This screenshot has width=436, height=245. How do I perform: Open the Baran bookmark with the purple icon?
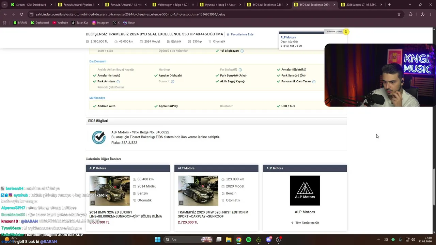(129, 23)
